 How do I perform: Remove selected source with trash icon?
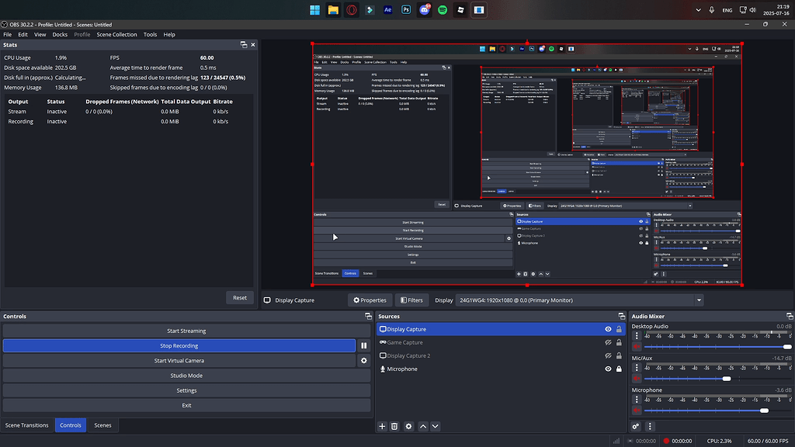394,426
